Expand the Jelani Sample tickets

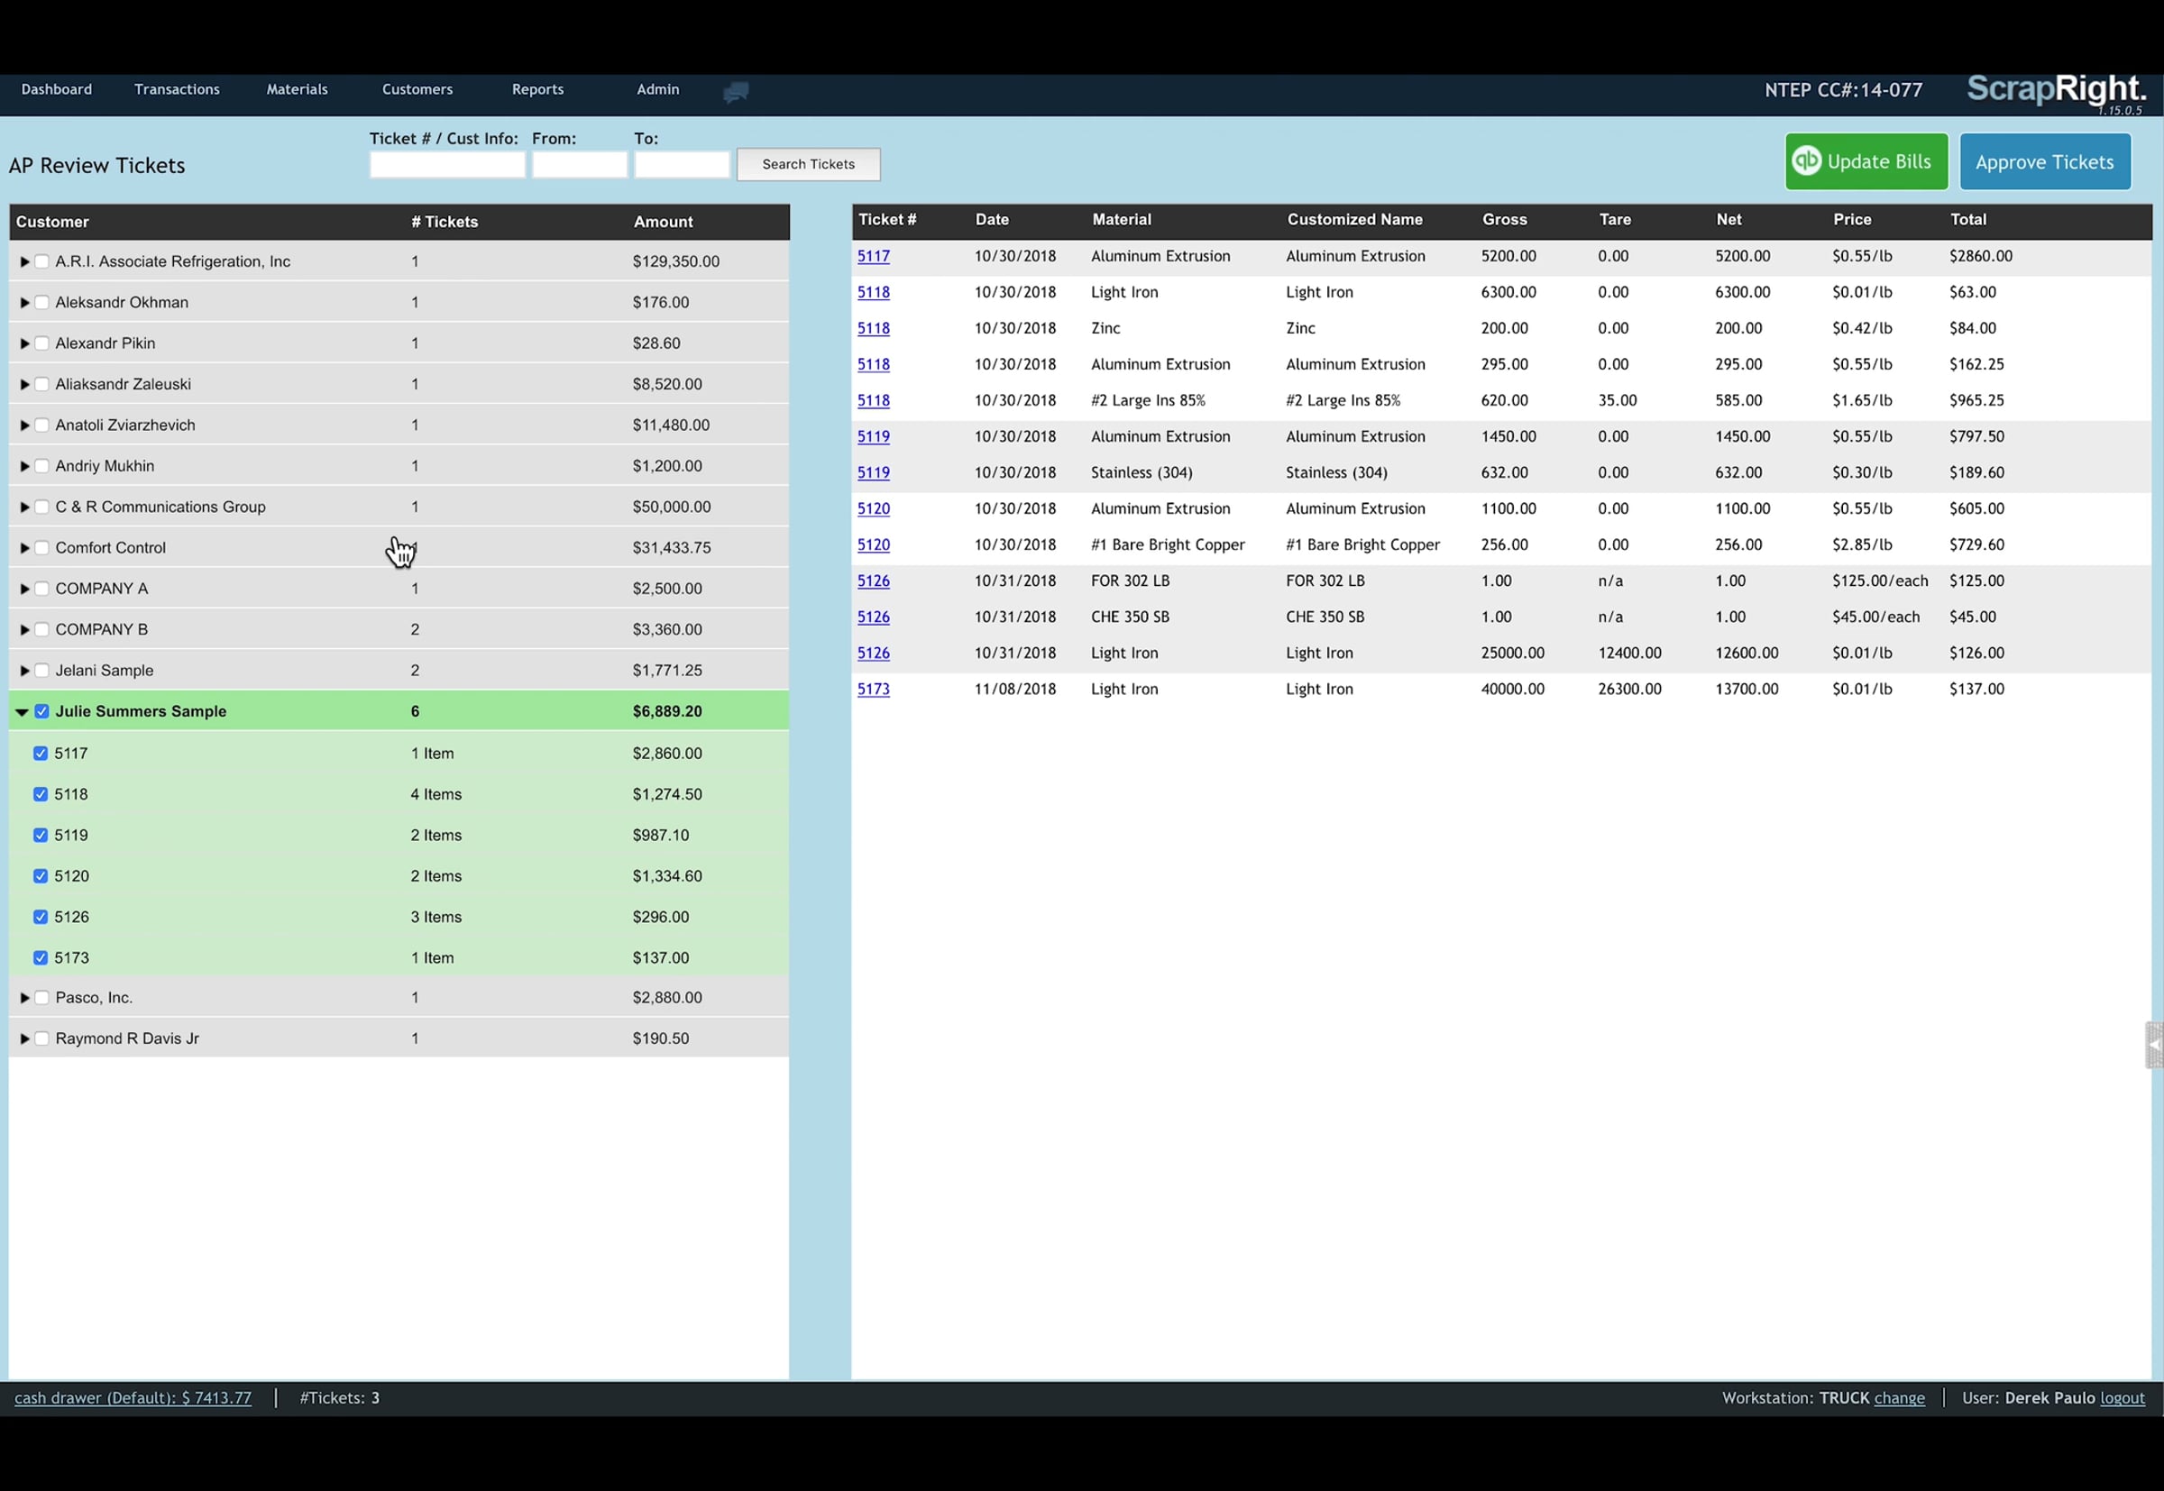tap(24, 671)
